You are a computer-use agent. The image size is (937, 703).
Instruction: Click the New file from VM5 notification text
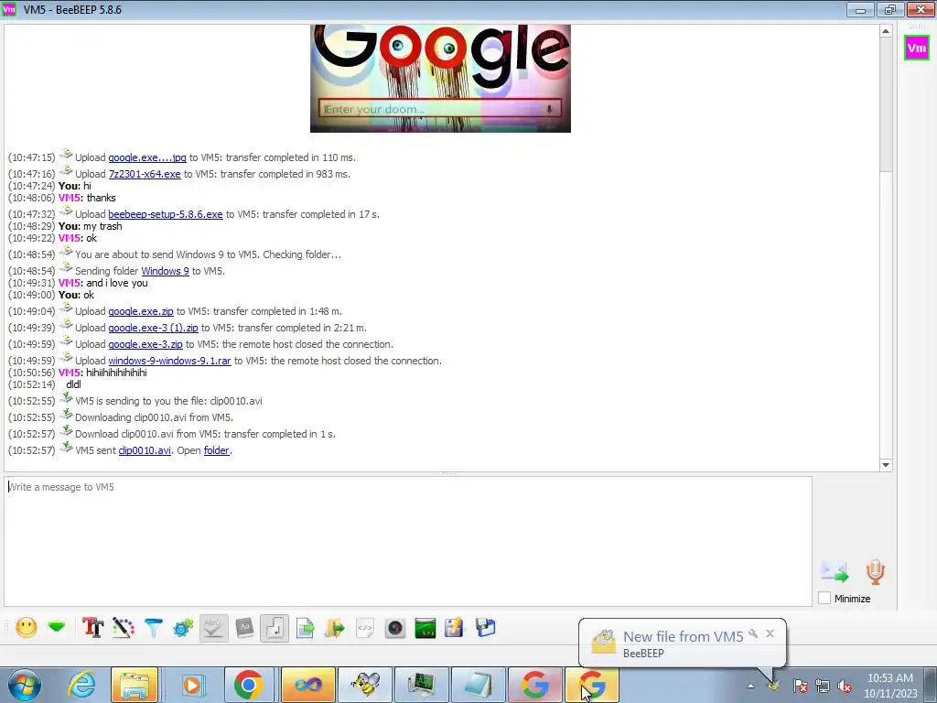tap(683, 637)
